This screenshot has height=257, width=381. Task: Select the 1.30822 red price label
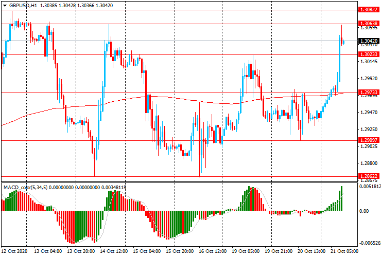(x=369, y=10)
